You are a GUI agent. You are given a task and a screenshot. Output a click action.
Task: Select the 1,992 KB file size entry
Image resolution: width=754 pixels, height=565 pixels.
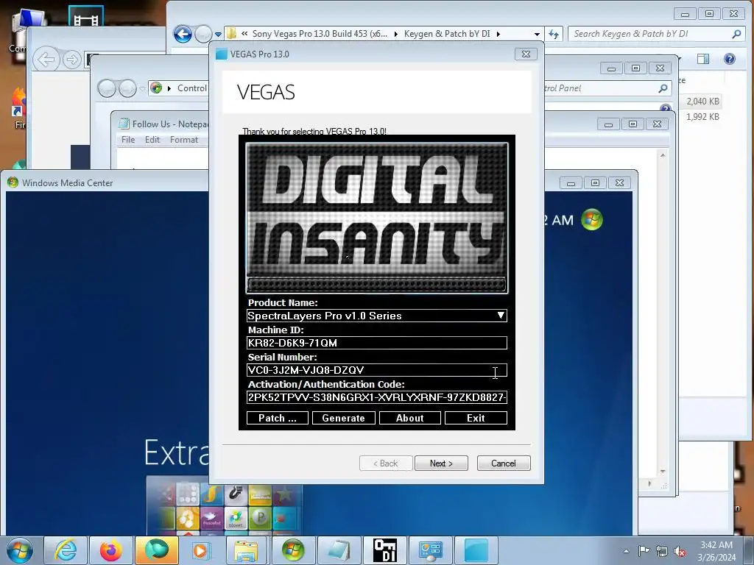(x=702, y=117)
